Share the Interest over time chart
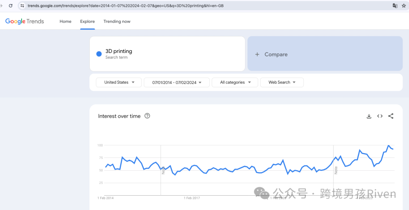The height and width of the screenshot is (210, 409). tap(391, 116)
